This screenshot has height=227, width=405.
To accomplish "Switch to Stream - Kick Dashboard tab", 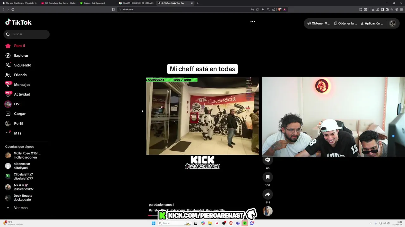I will (97, 3).
